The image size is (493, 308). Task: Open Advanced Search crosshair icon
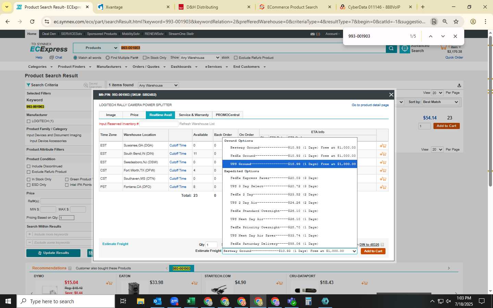point(405,49)
